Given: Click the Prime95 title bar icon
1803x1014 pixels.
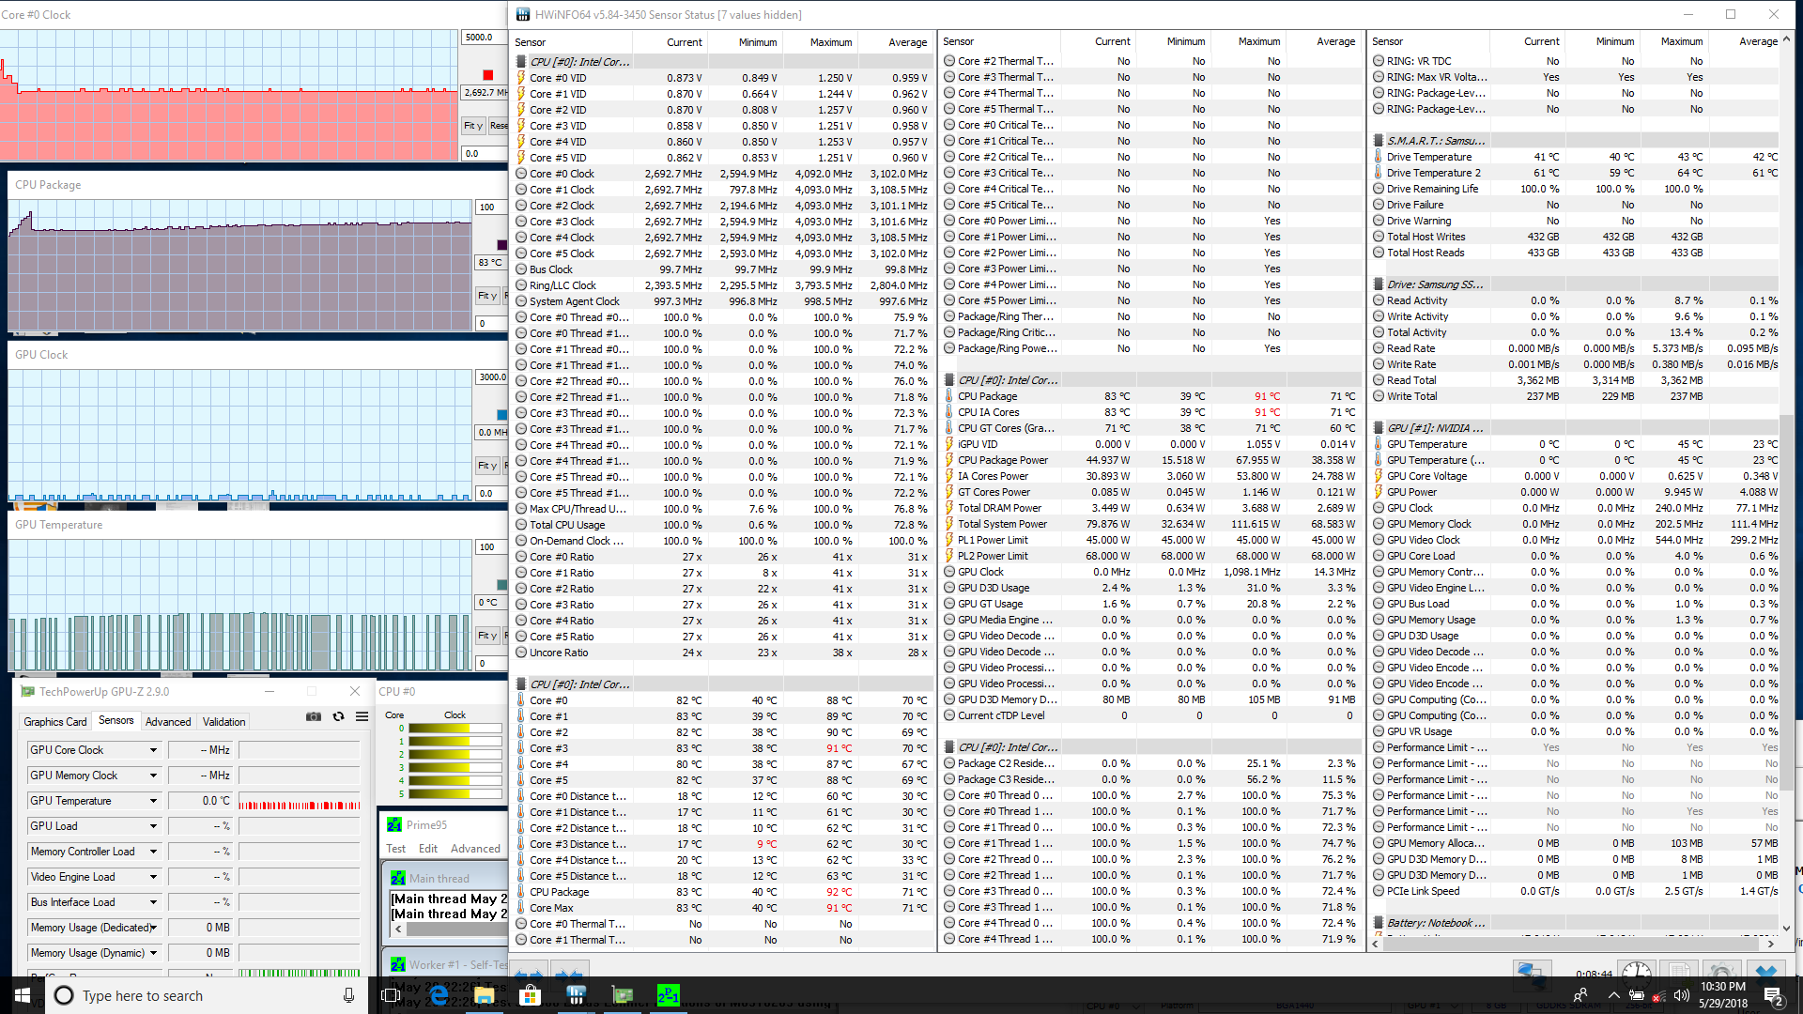Looking at the screenshot, I should [394, 824].
